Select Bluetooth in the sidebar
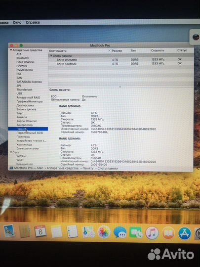Screen dimensions: 200x267 coord(23,58)
